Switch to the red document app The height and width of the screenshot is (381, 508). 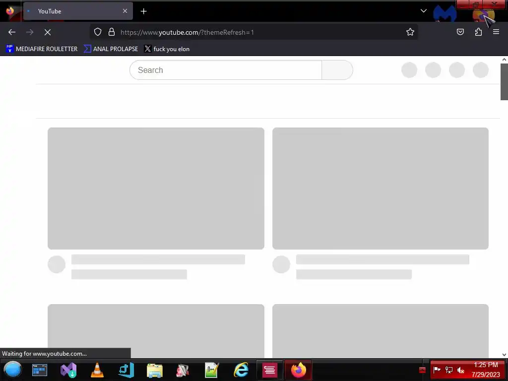[x=269, y=370]
